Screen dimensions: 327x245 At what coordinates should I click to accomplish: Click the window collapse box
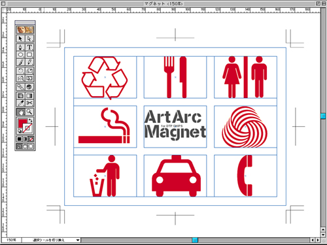click(323, 3)
